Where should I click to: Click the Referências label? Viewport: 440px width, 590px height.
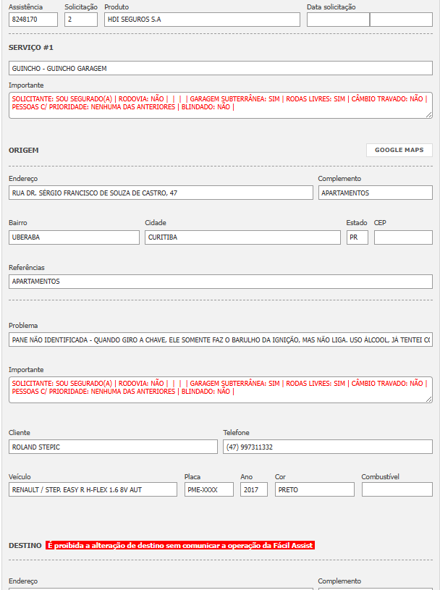(26, 268)
